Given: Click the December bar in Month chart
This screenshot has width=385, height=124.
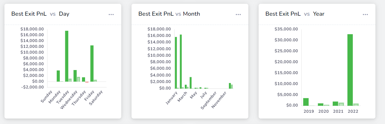Looking at the screenshot, I should (x=230, y=86).
